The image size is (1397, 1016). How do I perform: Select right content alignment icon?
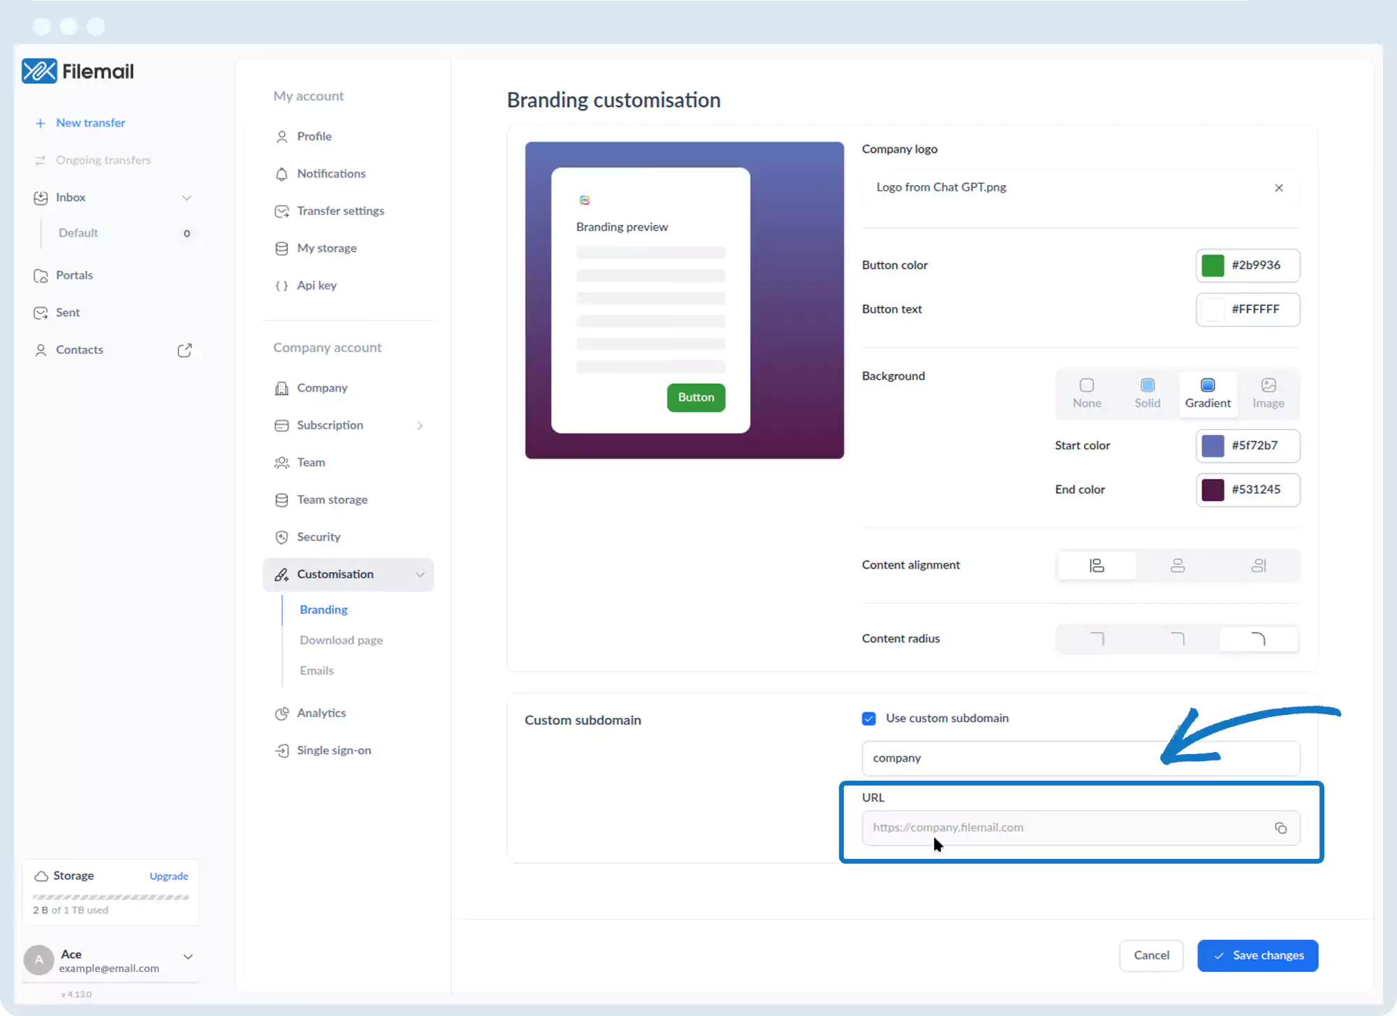pyautogui.click(x=1258, y=565)
